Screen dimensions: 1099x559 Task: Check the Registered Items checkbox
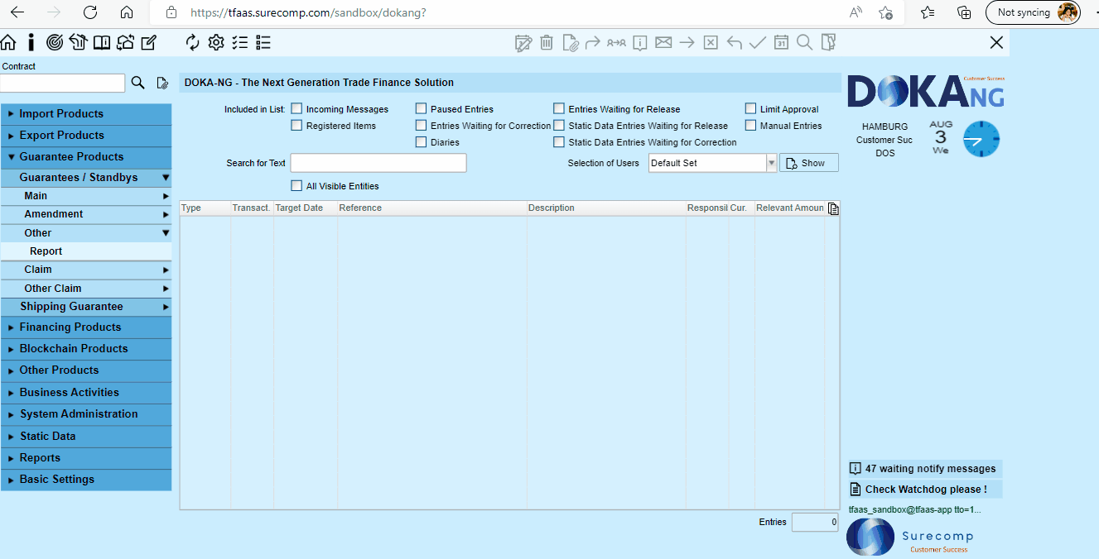tap(296, 125)
